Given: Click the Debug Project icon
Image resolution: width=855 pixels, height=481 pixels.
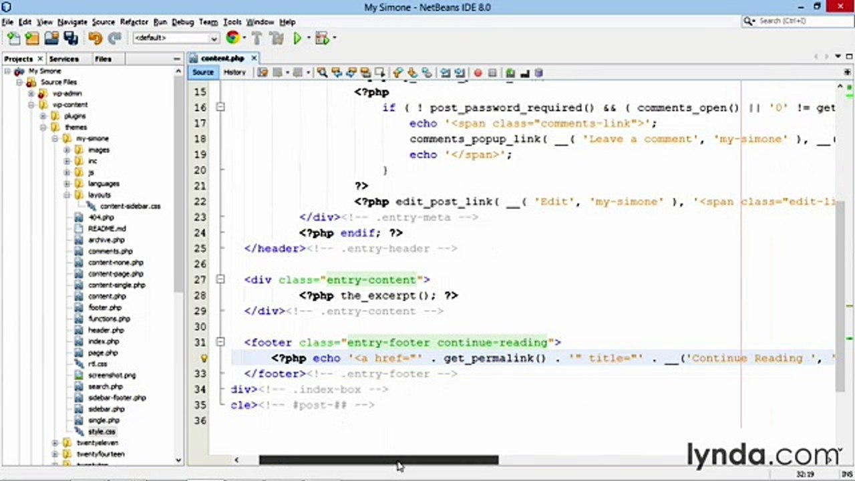Looking at the screenshot, I should tap(321, 38).
